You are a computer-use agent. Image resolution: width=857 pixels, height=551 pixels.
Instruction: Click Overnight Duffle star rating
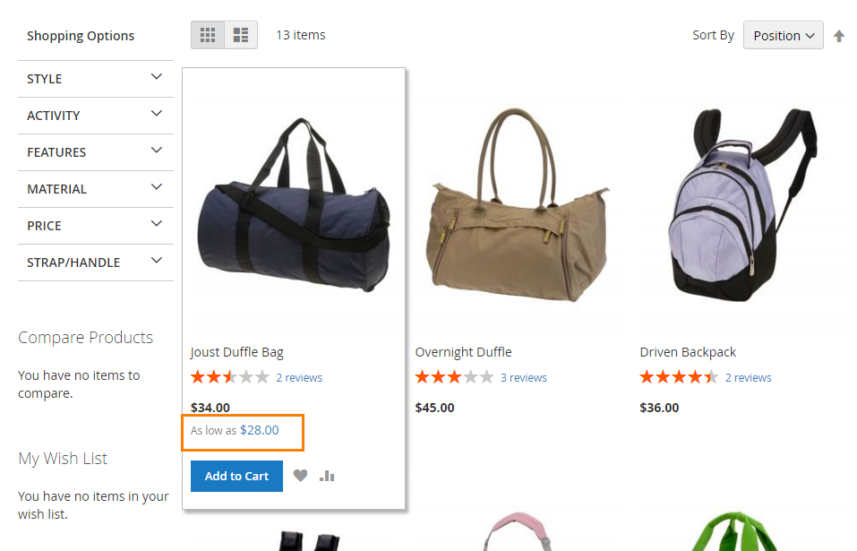(x=454, y=377)
